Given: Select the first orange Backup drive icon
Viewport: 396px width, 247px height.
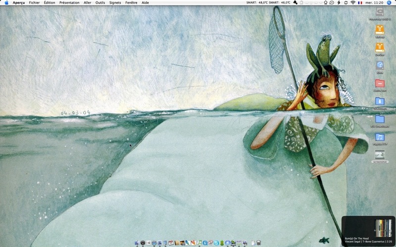Looking at the screenshot, I should click(380, 30).
